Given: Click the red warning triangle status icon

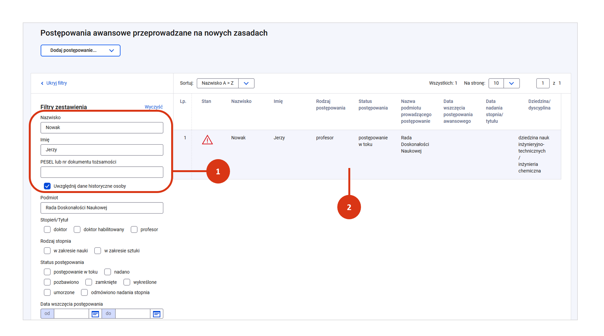Looking at the screenshot, I should (x=207, y=140).
